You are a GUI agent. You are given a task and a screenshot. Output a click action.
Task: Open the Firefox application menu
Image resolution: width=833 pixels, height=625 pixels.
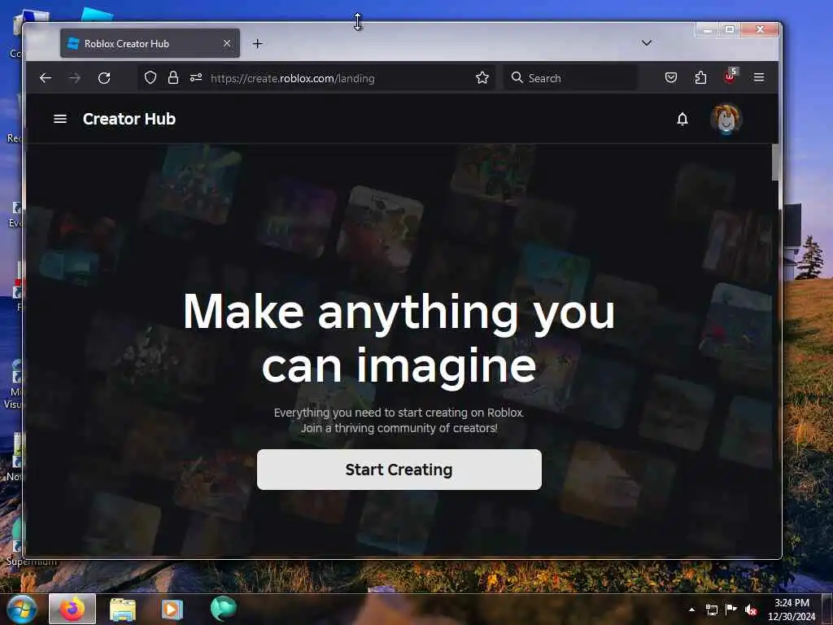759,77
